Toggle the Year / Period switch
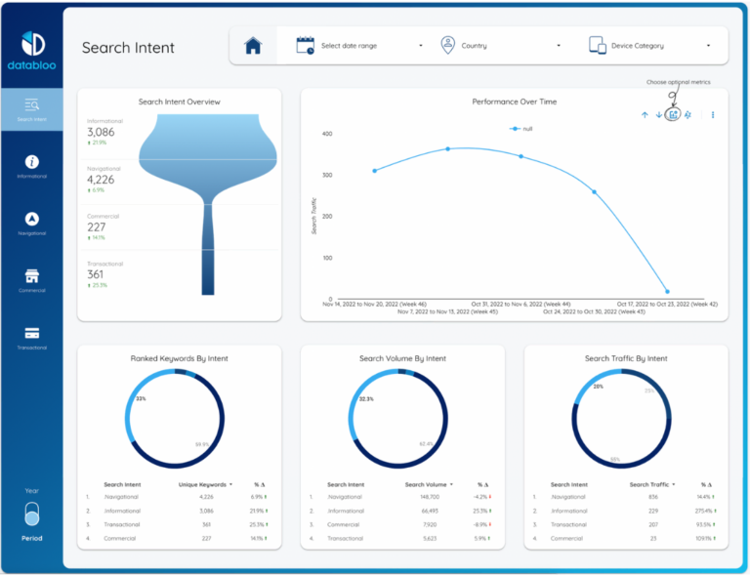 (x=31, y=514)
